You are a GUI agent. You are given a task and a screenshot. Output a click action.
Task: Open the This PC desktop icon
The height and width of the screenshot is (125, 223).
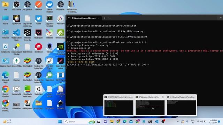click(x=6, y=20)
